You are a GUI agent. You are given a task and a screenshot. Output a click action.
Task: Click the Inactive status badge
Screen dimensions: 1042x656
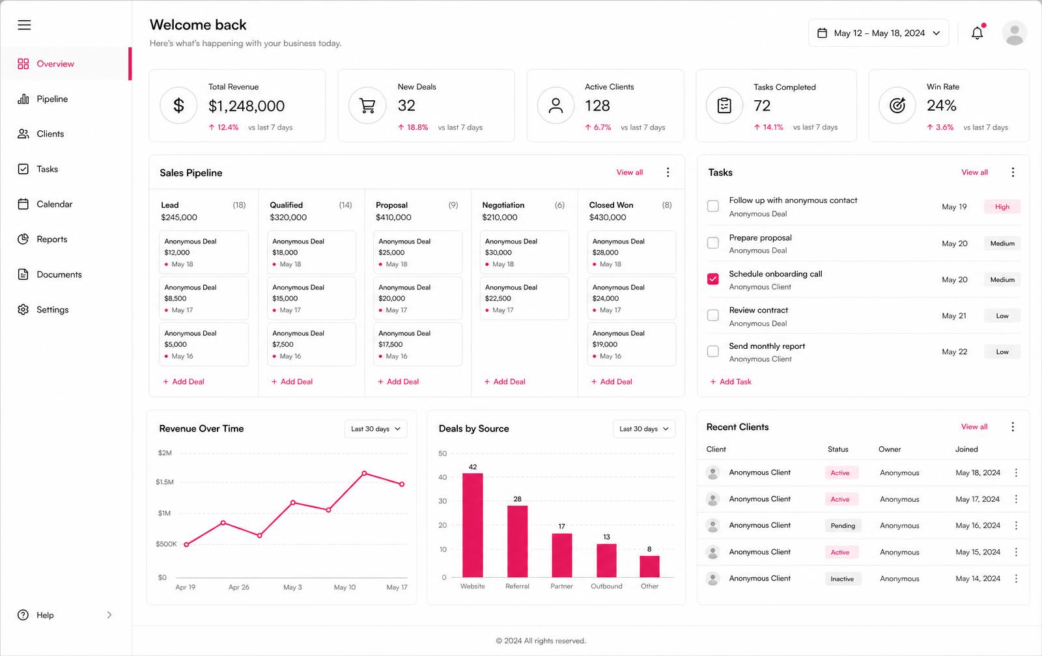coord(842,579)
